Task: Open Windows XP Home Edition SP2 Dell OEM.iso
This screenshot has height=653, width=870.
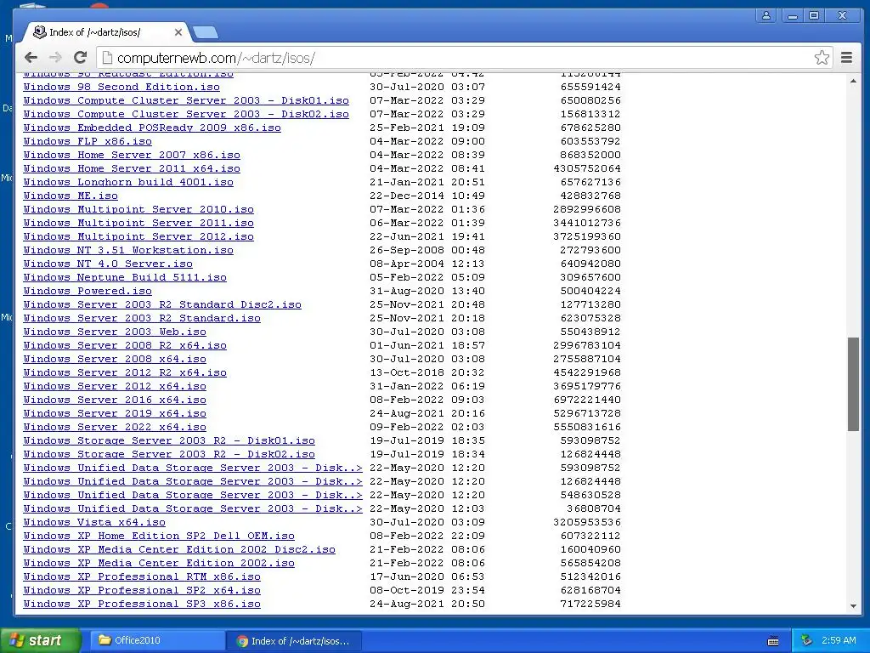Action: click(159, 536)
